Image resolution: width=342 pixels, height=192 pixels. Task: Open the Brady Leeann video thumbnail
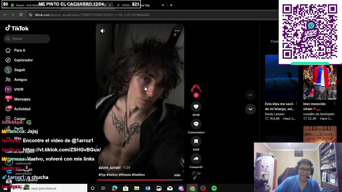[x=281, y=77]
